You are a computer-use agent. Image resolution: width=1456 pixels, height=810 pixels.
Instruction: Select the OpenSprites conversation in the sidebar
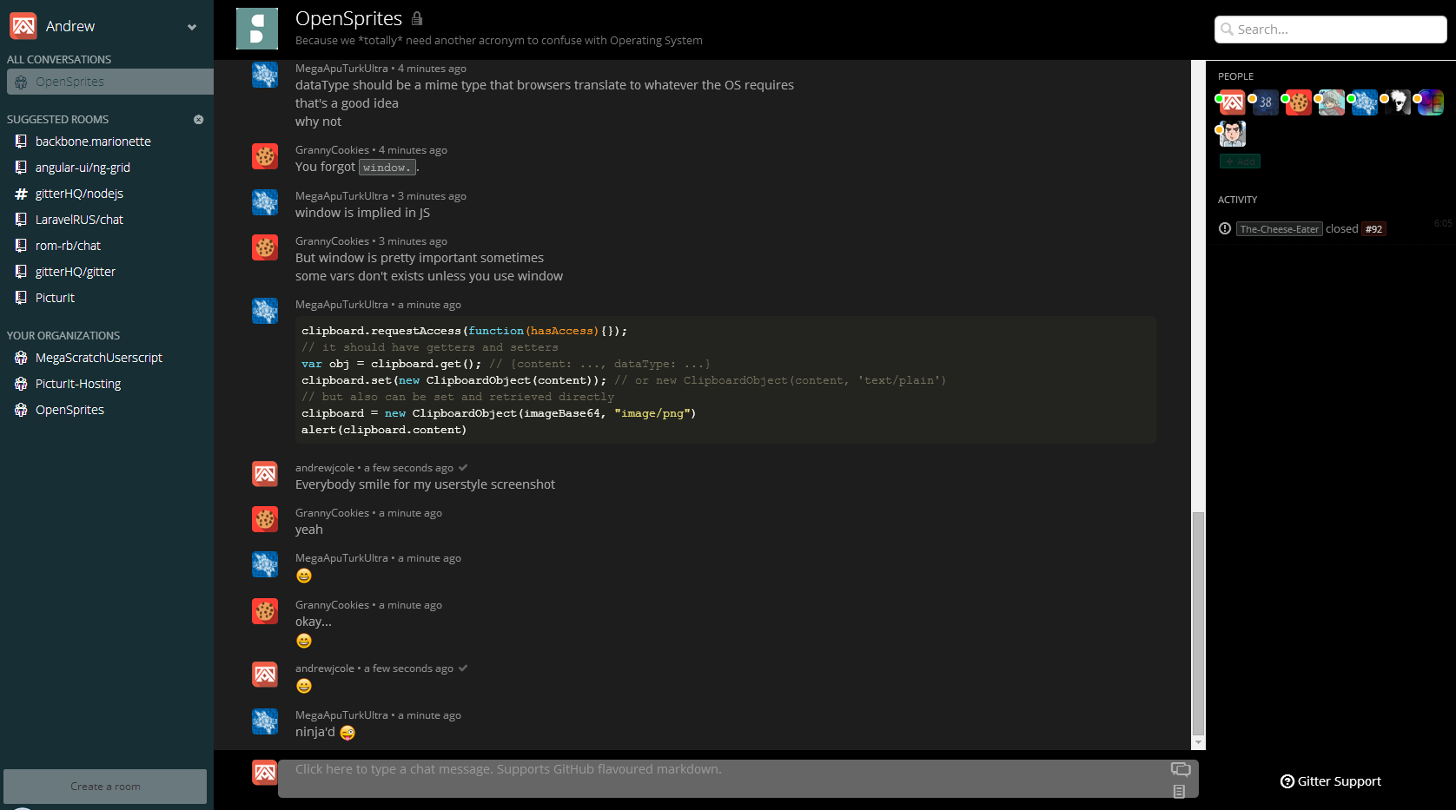click(x=109, y=81)
